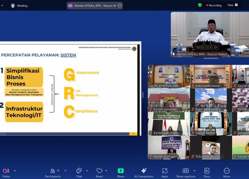Click muted mic icon on Kantah Bartim tile

pyautogui.click(x=193, y=133)
